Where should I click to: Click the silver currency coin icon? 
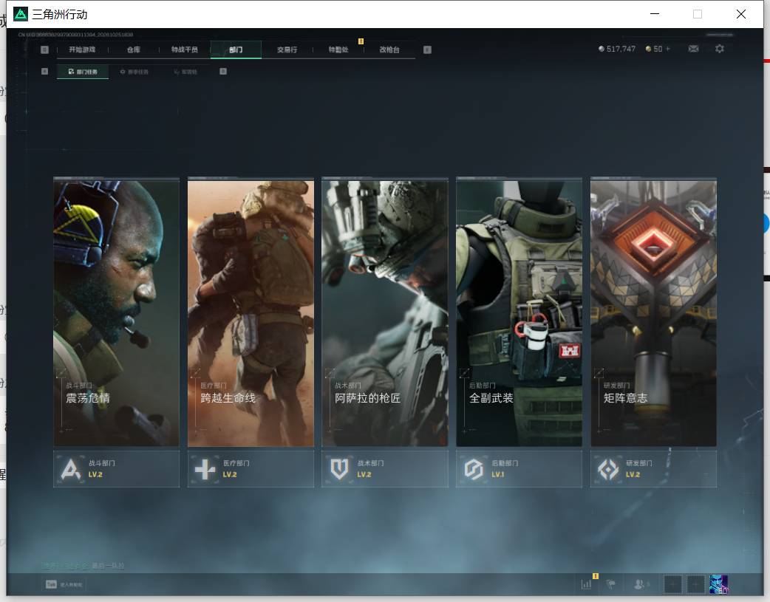tap(601, 49)
